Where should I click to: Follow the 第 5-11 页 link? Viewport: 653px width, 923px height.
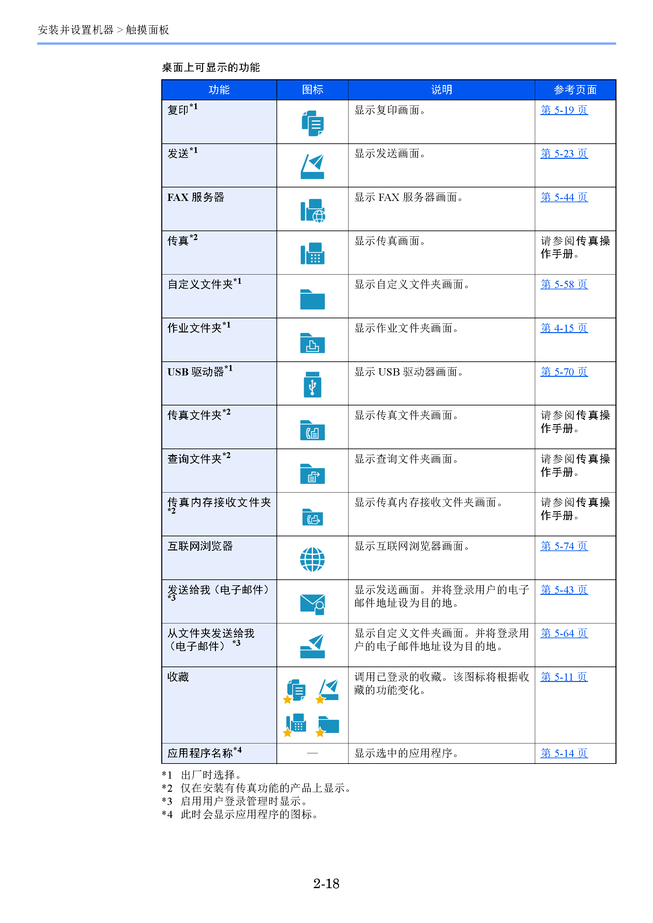[564, 677]
